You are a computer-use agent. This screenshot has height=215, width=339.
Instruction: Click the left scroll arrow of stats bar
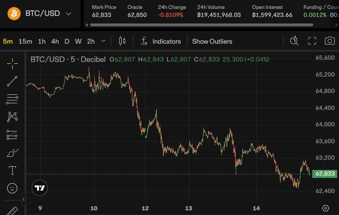click(x=87, y=25)
